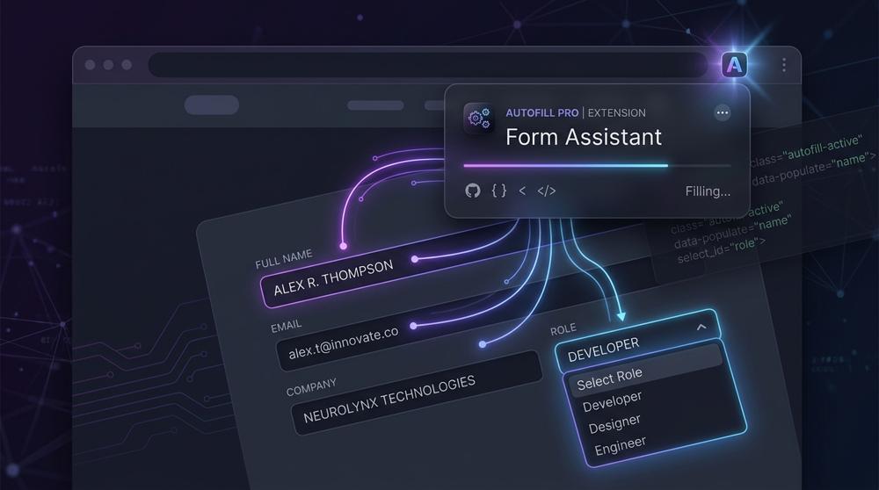879x490 pixels.
Task: Click the browser address bar
Action: (427, 65)
